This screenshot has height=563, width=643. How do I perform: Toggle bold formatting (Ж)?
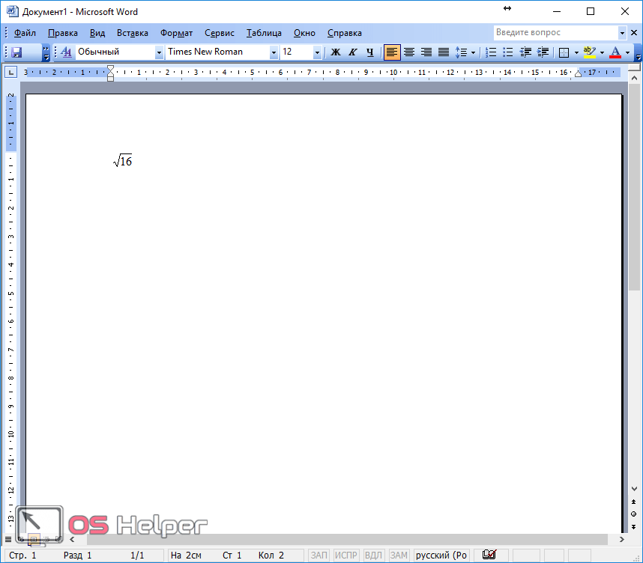[336, 52]
